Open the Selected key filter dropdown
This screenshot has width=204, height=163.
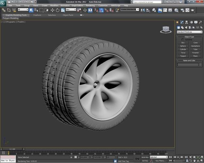point(159,157)
